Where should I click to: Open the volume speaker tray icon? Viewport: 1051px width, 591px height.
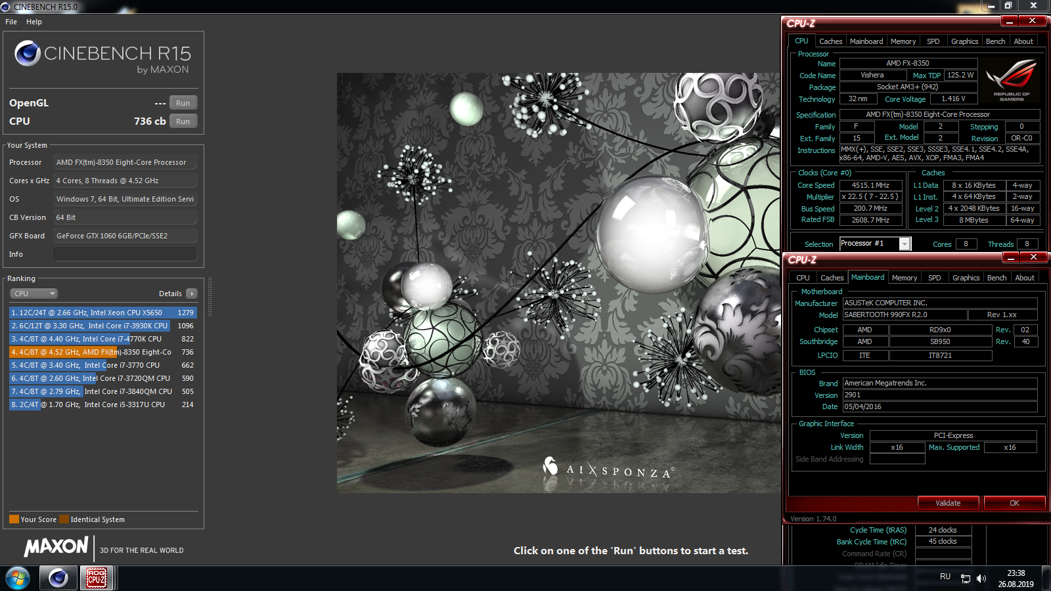(981, 578)
